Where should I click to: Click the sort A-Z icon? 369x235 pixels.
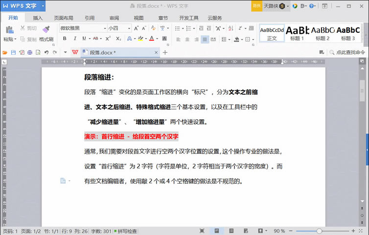pyautogui.click(x=231, y=28)
